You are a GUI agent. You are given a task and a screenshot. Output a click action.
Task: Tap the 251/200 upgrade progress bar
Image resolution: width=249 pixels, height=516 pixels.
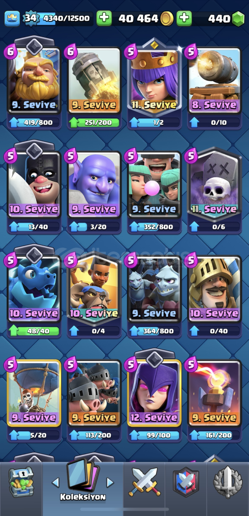[x=94, y=123]
